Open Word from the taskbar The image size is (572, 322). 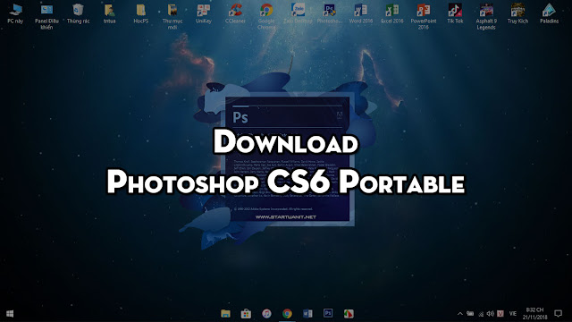tap(307, 314)
